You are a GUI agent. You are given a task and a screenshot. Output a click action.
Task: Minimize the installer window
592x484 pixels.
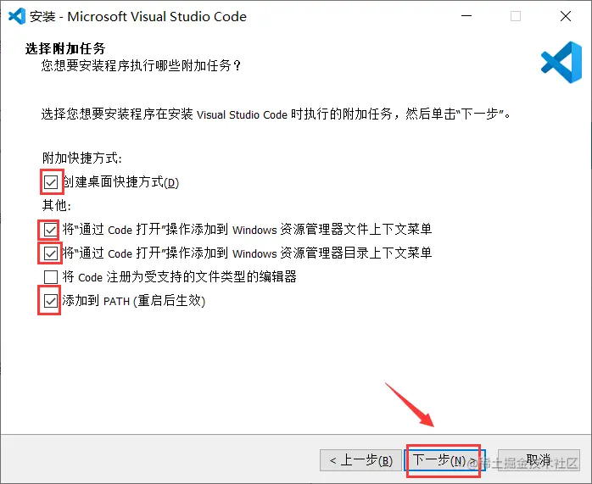466,16
